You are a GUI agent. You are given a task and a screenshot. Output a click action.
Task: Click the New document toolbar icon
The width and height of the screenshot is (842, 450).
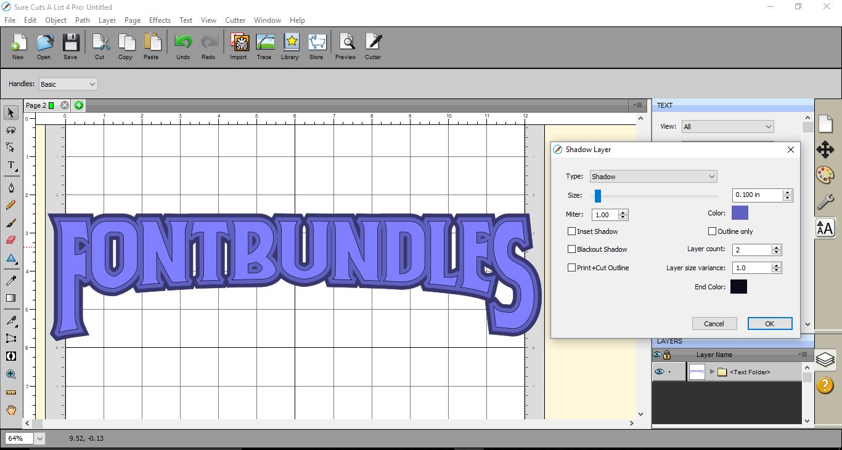click(18, 42)
